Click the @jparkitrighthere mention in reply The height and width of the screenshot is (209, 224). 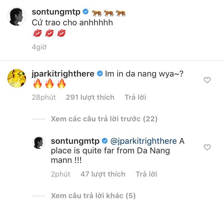point(144,141)
